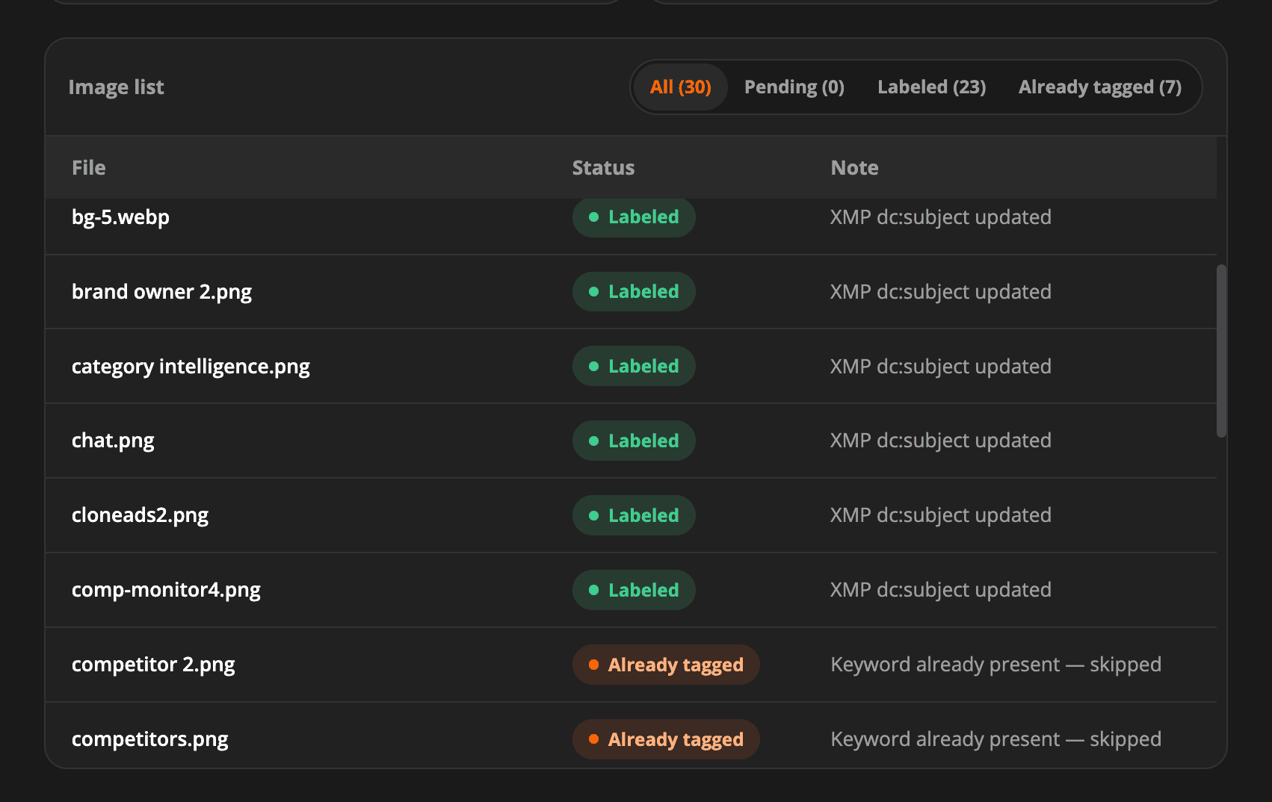The height and width of the screenshot is (802, 1272).
Task: Open the Labeled (23) filter tab
Action: coord(931,87)
